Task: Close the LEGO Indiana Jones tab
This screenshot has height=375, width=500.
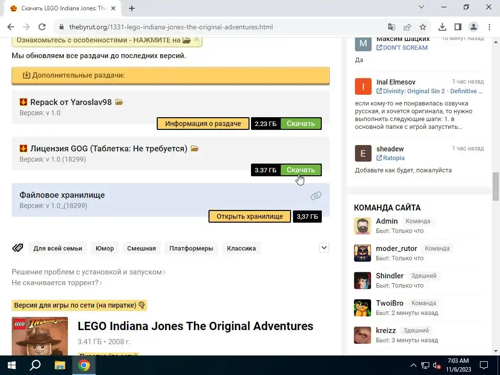Action: [113, 9]
